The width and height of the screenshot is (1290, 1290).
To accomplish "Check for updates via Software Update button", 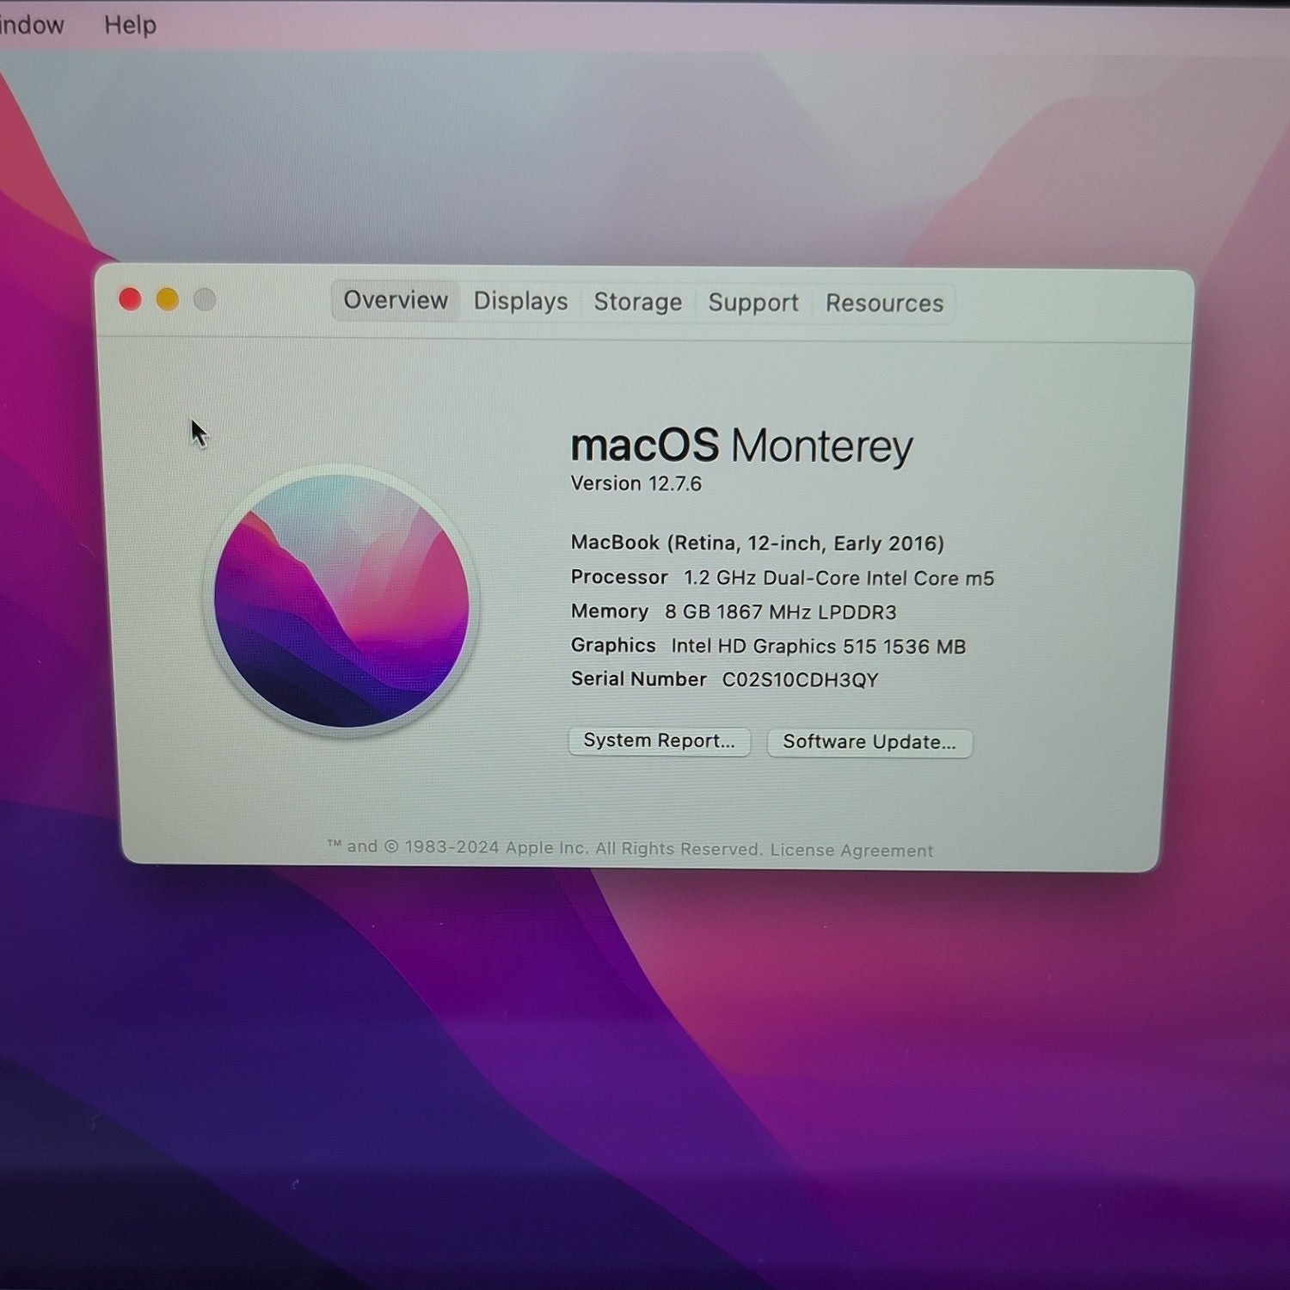I will [x=869, y=743].
